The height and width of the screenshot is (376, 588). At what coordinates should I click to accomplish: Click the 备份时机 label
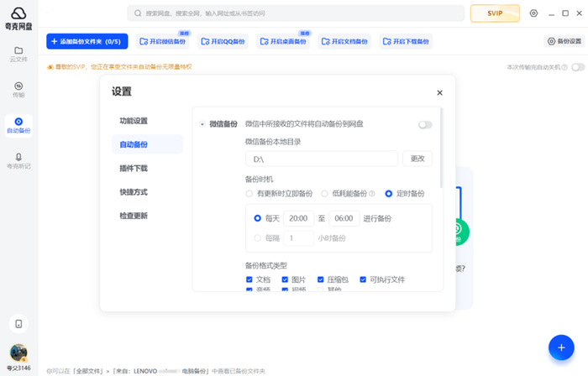click(x=259, y=179)
